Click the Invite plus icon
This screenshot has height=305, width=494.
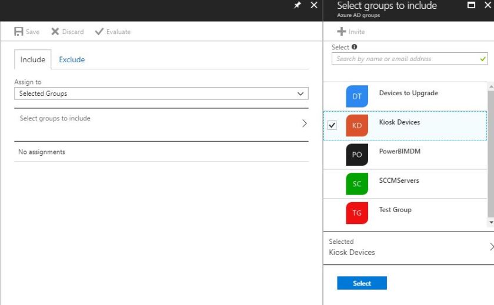[341, 32]
